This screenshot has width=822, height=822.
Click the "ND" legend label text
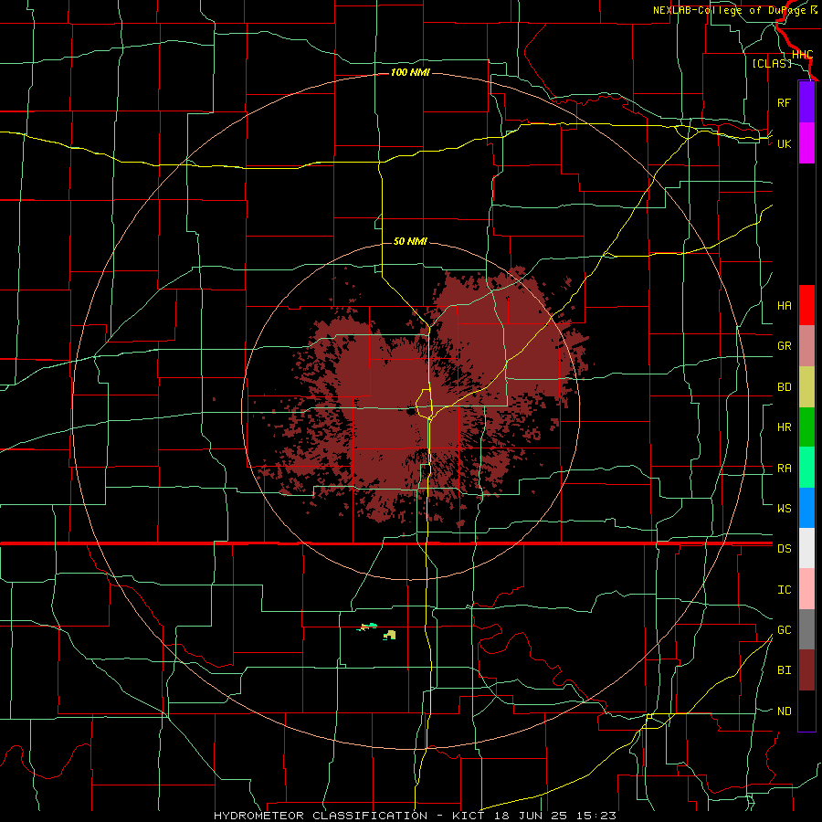784,711
